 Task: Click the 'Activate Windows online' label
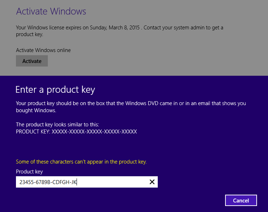(x=43, y=50)
